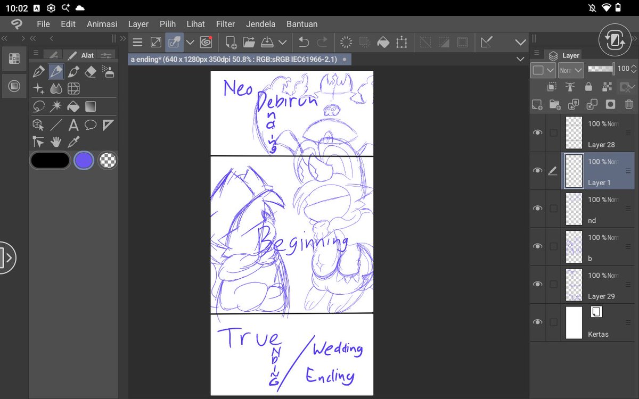Select the Eyedropper tool

pyautogui.click(x=73, y=142)
